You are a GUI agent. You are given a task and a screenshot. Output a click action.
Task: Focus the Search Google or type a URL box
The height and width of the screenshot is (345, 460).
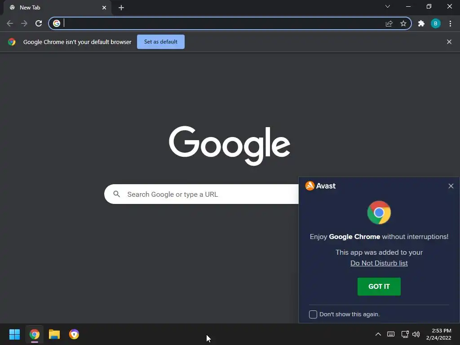pyautogui.click(x=201, y=194)
